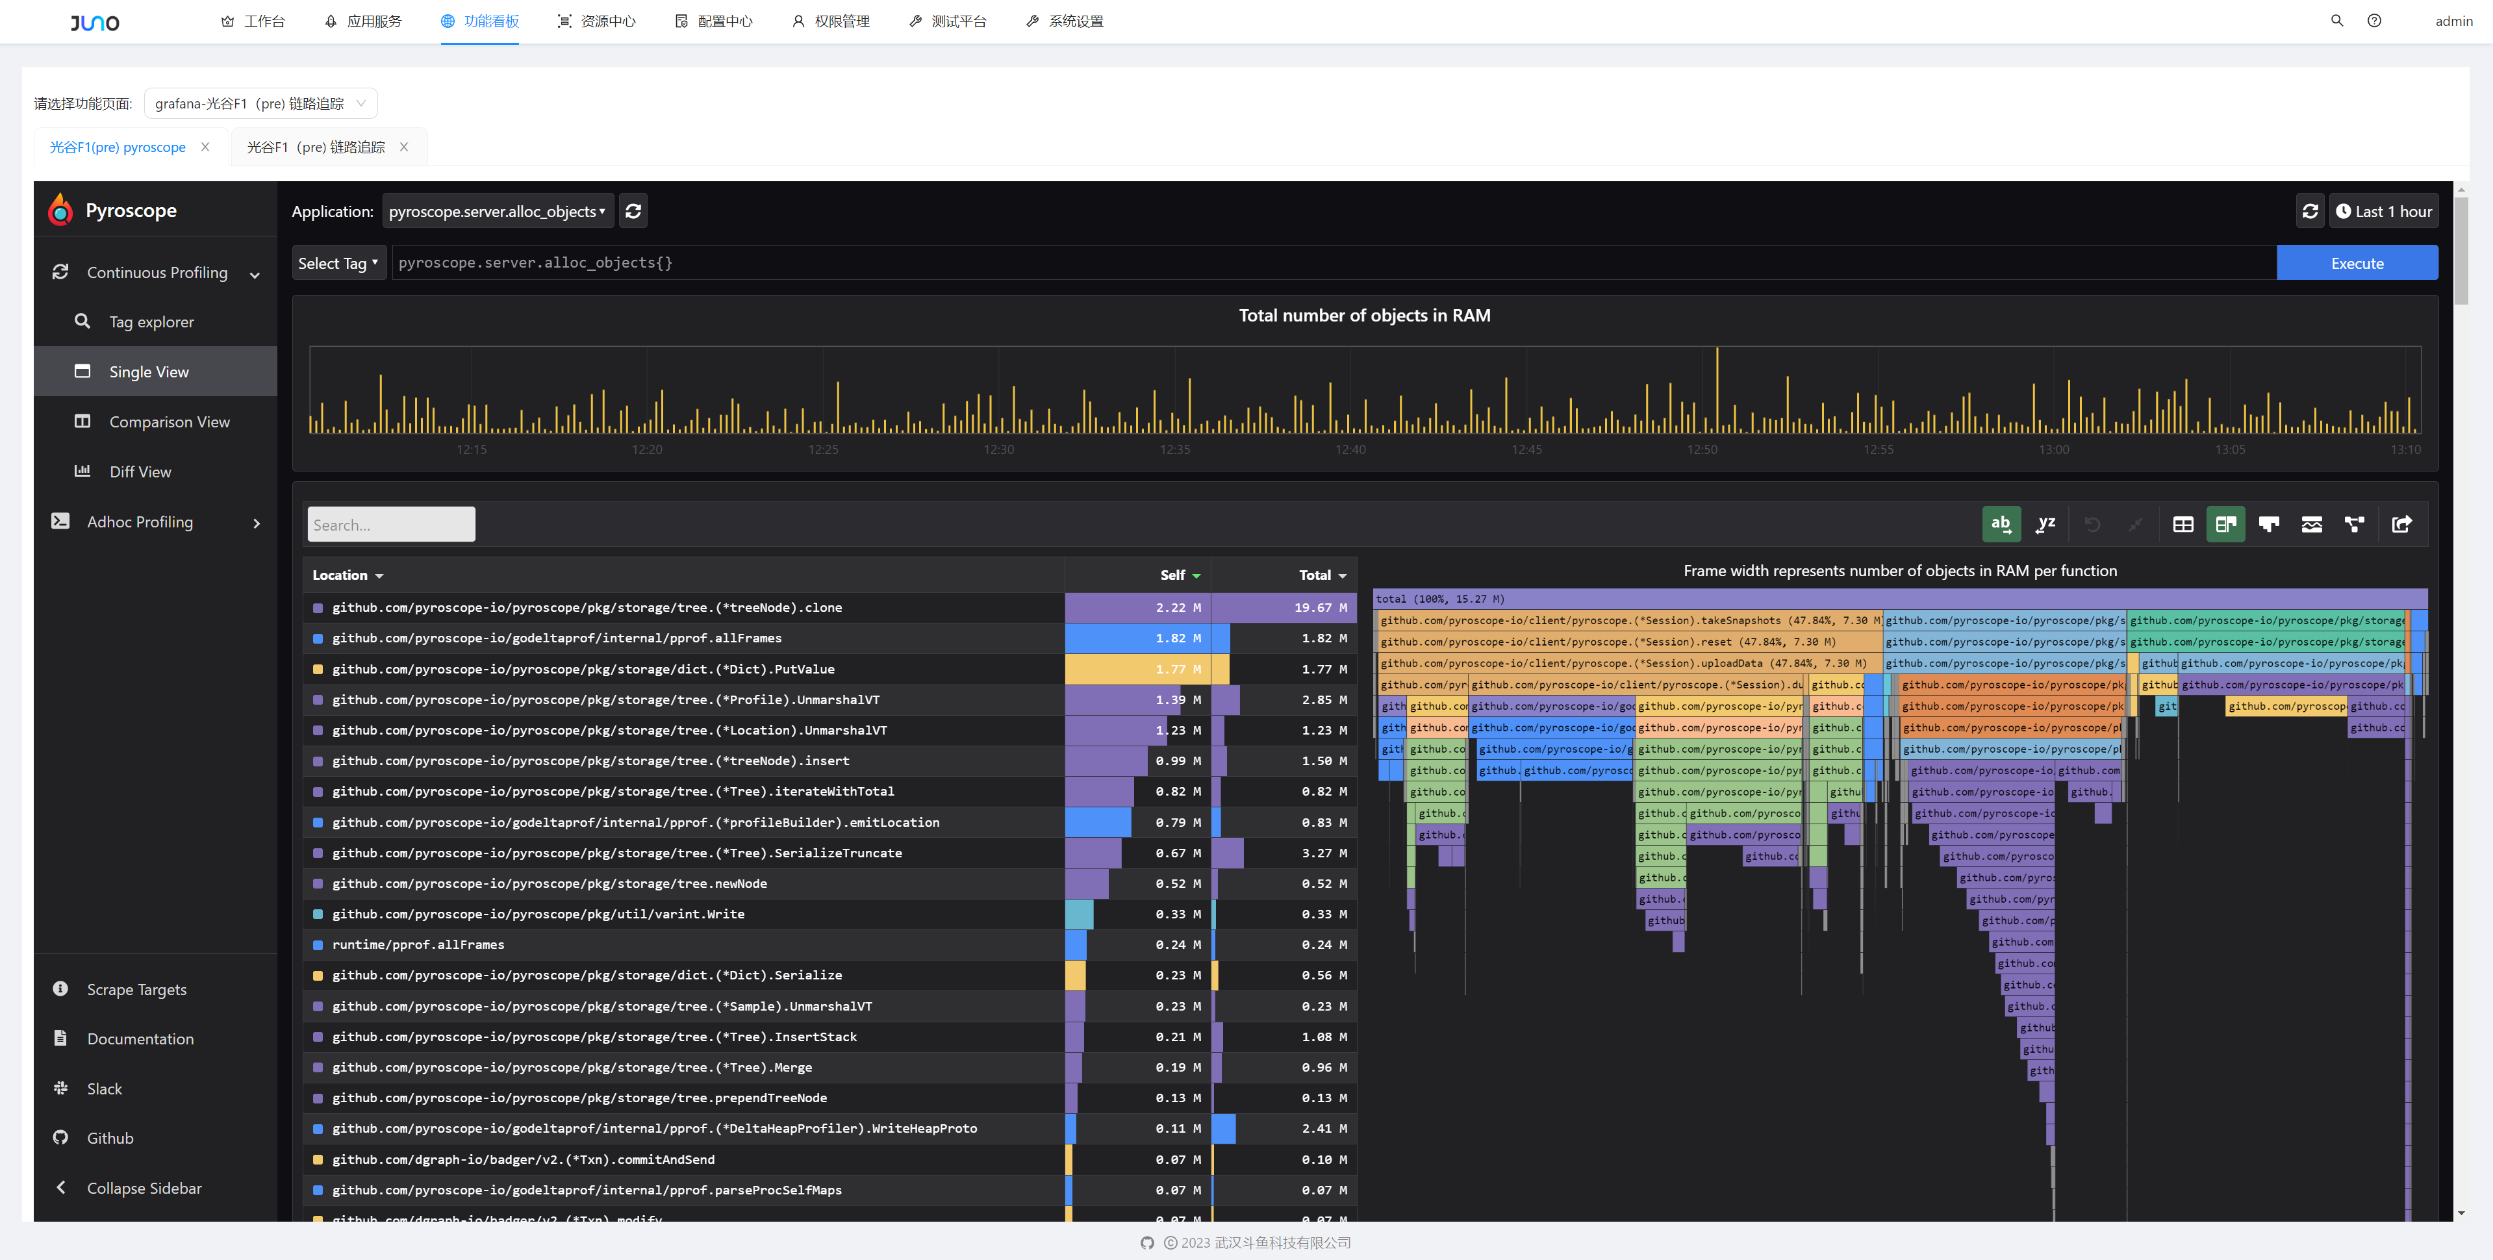Click the head-first text alignment icon
The width and height of the screenshot is (2493, 1260).
tap(2001, 523)
